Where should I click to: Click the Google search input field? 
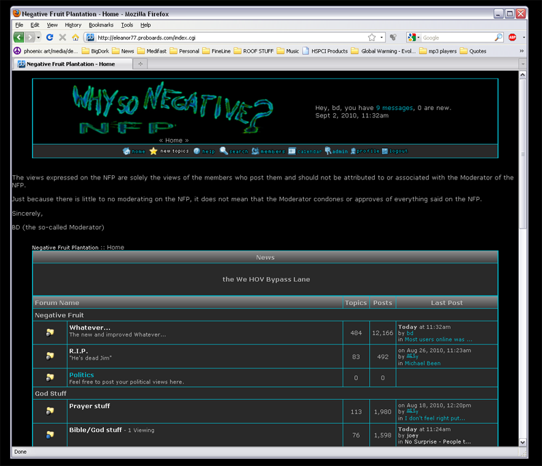[457, 38]
